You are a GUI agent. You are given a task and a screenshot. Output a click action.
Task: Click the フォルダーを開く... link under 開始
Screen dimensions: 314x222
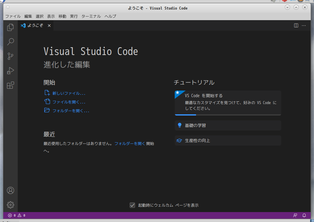pos(71,111)
